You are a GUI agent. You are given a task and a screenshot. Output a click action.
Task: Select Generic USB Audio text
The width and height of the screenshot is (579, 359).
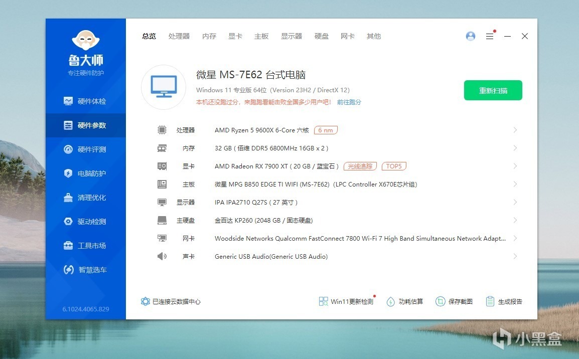pyautogui.click(x=271, y=256)
